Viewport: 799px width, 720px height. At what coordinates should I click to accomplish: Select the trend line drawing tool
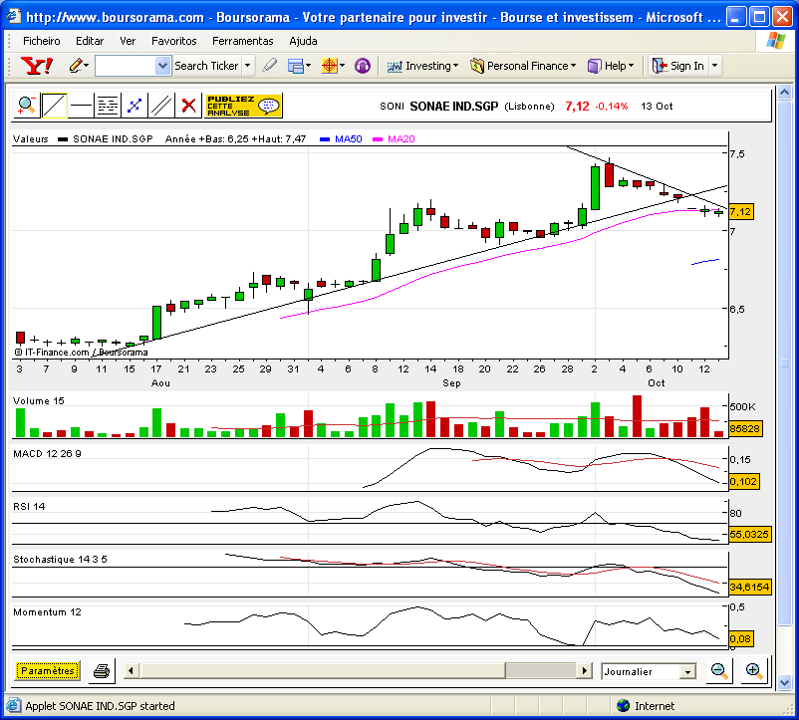[54, 106]
